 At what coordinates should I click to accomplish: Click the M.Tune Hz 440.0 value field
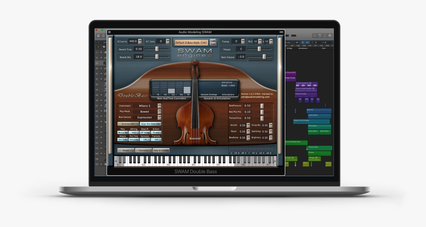tap(133, 41)
